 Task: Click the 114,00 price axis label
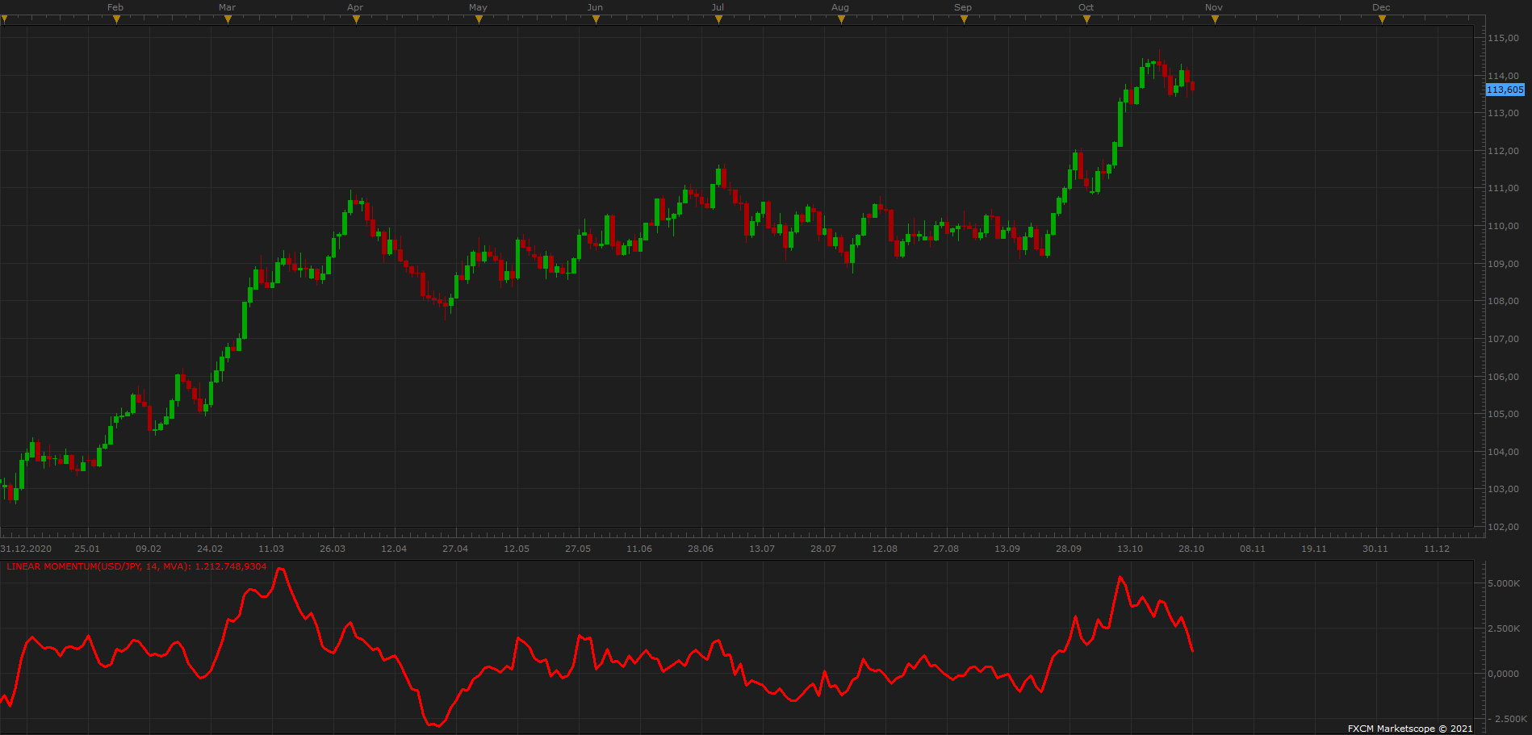(x=1503, y=76)
